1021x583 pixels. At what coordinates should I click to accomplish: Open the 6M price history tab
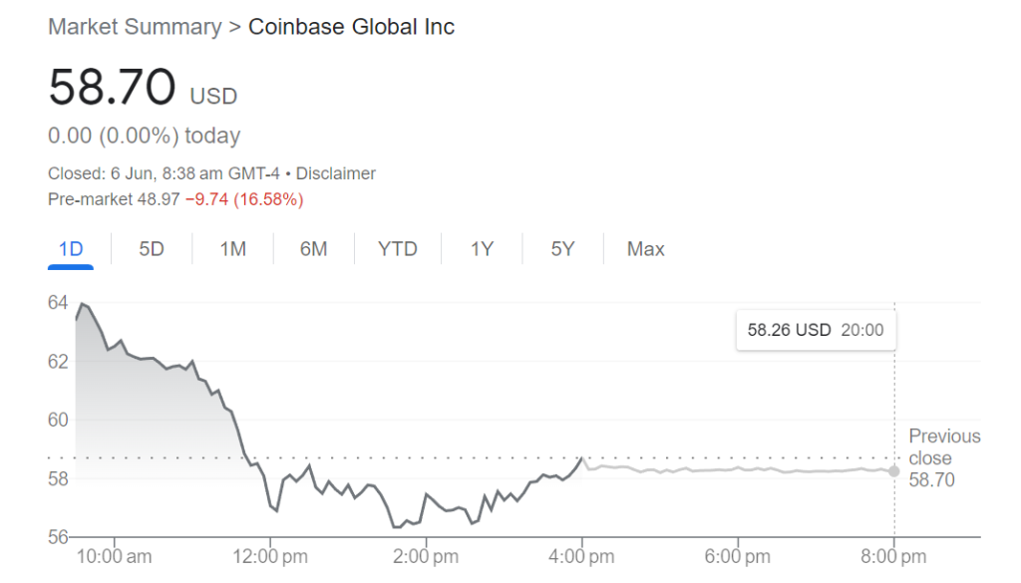click(x=313, y=249)
